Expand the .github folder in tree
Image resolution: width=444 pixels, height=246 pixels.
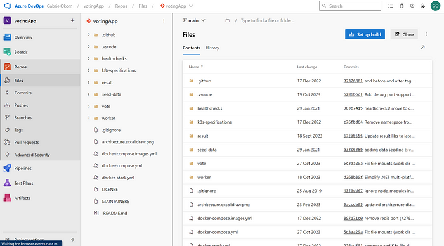88,35
